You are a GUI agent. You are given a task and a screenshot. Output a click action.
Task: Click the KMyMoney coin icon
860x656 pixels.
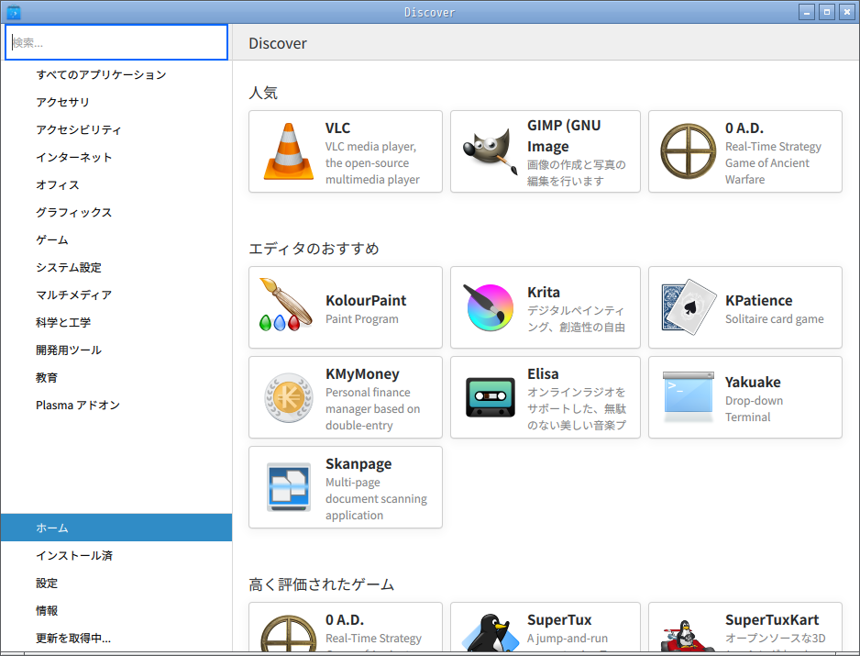[x=289, y=397]
